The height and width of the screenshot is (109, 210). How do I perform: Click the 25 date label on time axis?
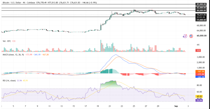[134, 106]
